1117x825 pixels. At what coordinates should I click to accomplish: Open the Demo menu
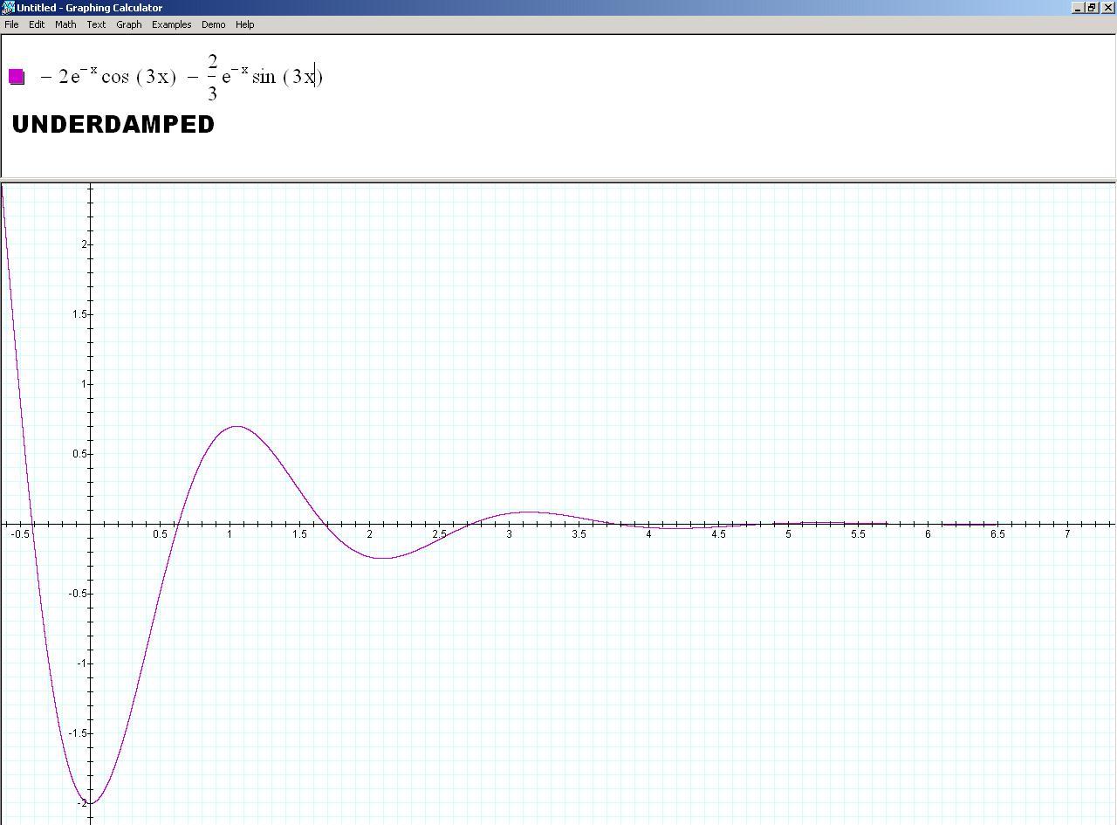213,24
